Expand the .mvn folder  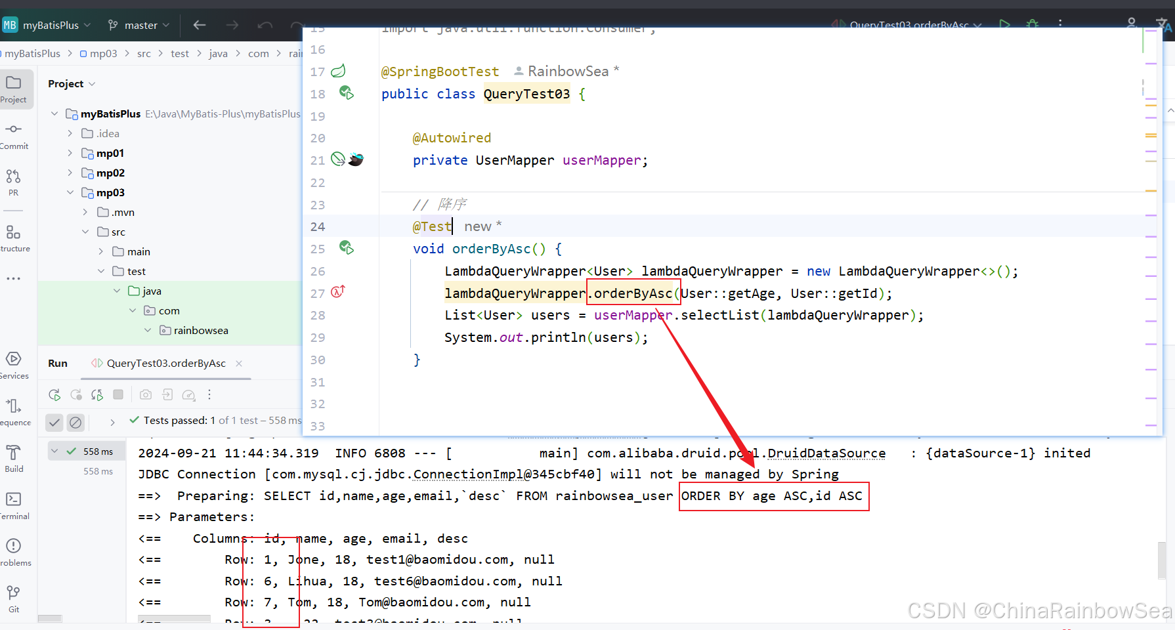pos(85,212)
